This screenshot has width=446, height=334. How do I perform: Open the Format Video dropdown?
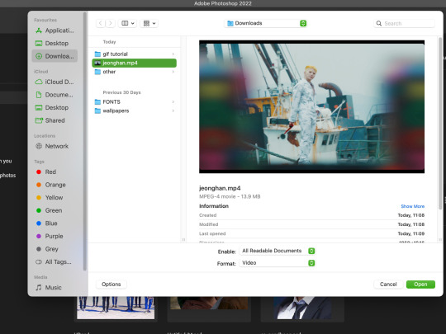click(x=278, y=263)
